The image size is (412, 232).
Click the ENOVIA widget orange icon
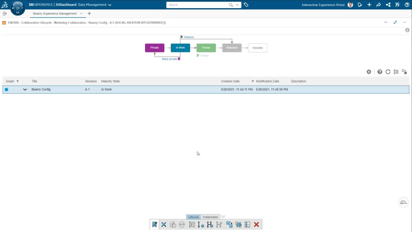(4, 23)
